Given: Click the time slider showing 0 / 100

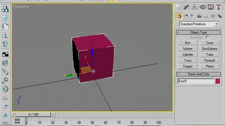Looking at the screenshot, I should click(33, 114).
